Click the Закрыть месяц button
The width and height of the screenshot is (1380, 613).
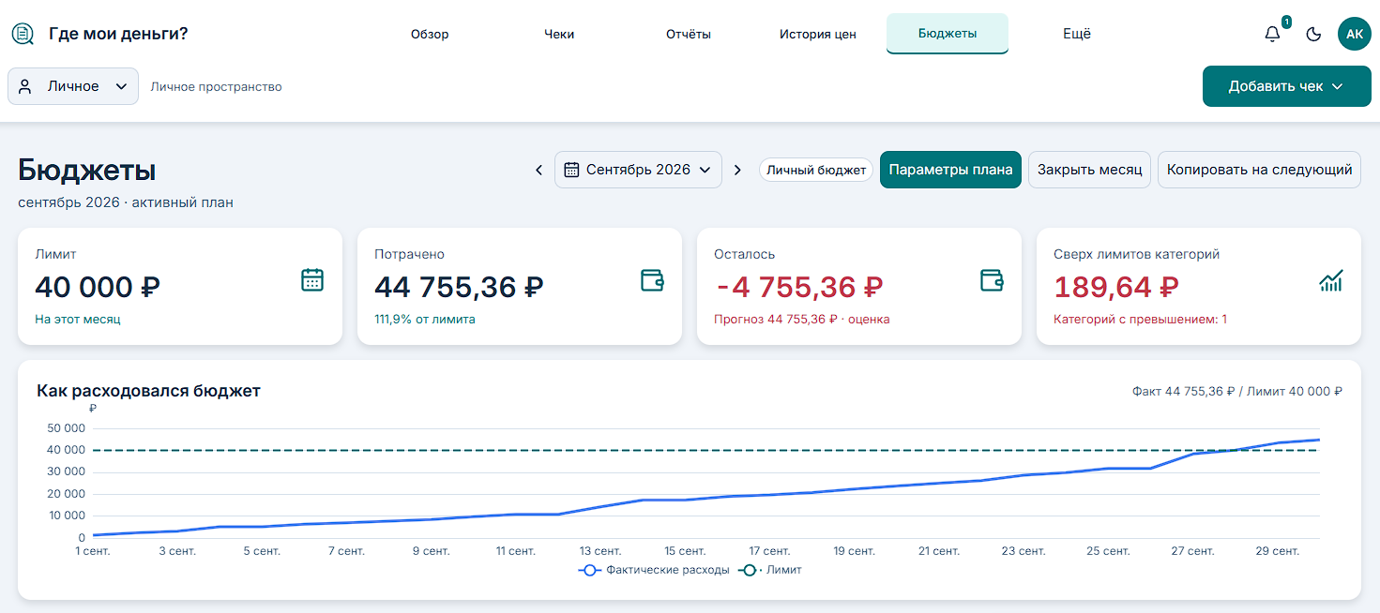click(x=1090, y=170)
